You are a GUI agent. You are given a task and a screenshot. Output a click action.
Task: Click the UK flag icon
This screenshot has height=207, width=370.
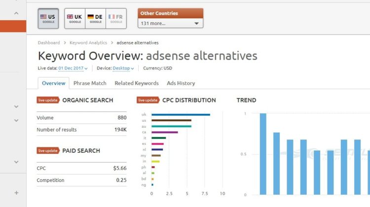[x=70, y=16]
